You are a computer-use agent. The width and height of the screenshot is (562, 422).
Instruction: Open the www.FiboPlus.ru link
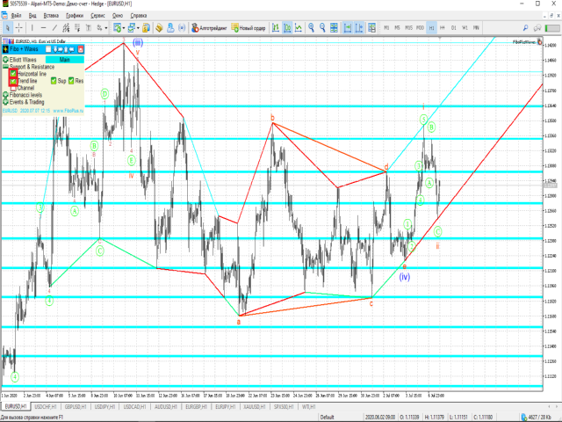pos(68,111)
